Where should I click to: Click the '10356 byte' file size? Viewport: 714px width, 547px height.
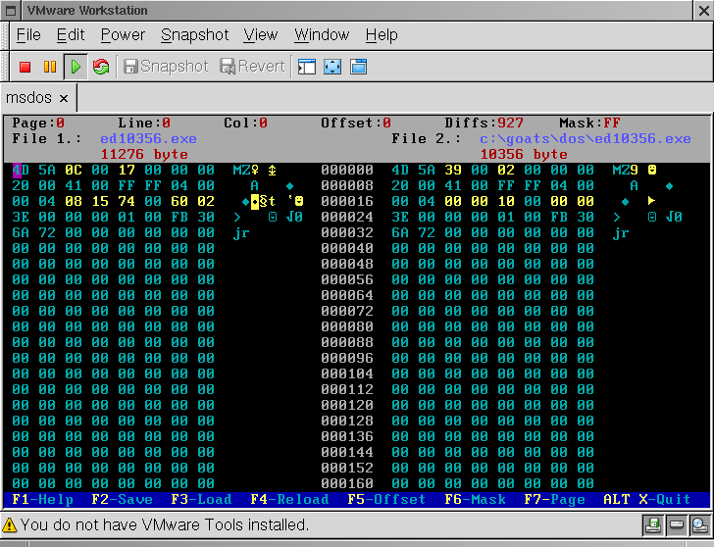524,154
